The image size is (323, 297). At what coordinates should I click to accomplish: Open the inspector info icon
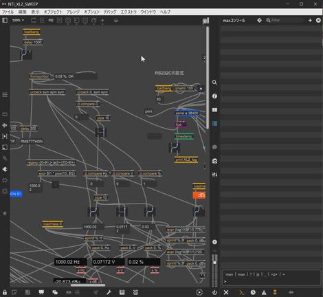(x=214, y=96)
